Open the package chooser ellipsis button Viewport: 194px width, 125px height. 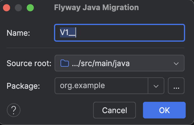click(x=176, y=86)
